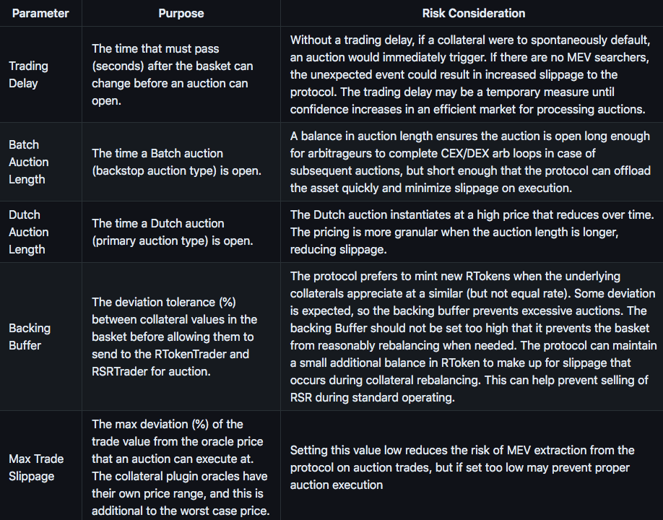This screenshot has width=663, height=520.
Task: Select the Max Trade Slippage parameter cell
Action: 36,467
